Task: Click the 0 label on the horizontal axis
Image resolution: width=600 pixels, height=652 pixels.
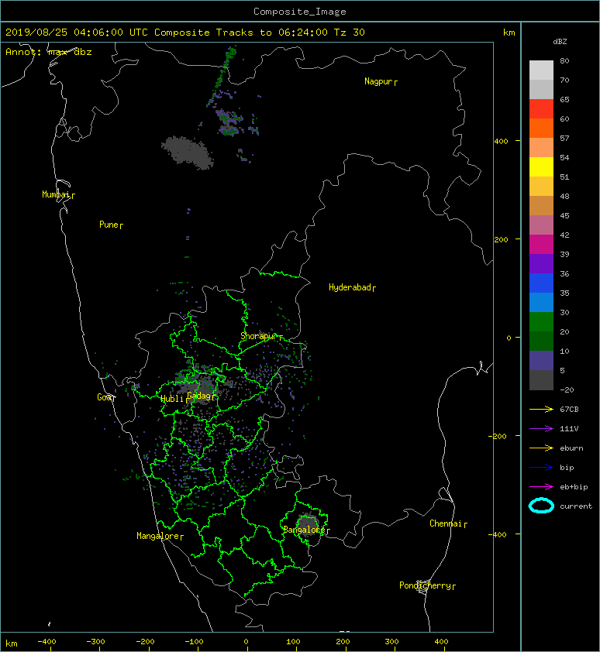Action: point(246,642)
